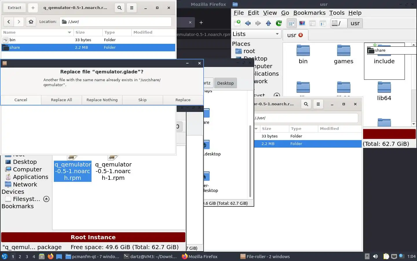The height and width of the screenshot is (261, 417).
Task: Click Skip in the Replace file dialog
Action: coord(142,100)
